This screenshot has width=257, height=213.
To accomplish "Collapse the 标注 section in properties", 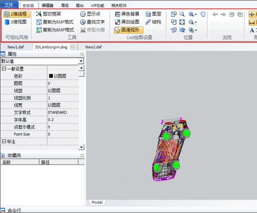I will pos(4,141).
